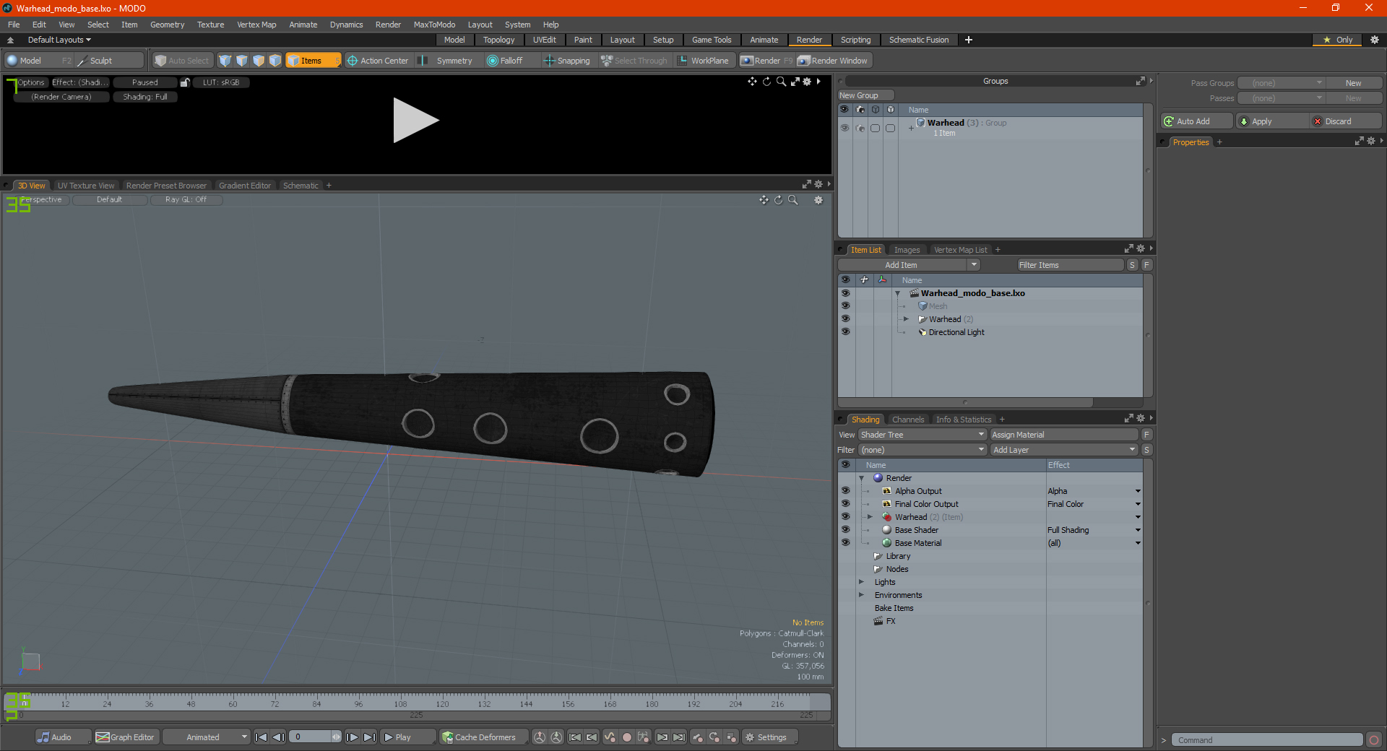
Task: Start preview render with large play arrow
Action: tap(415, 121)
